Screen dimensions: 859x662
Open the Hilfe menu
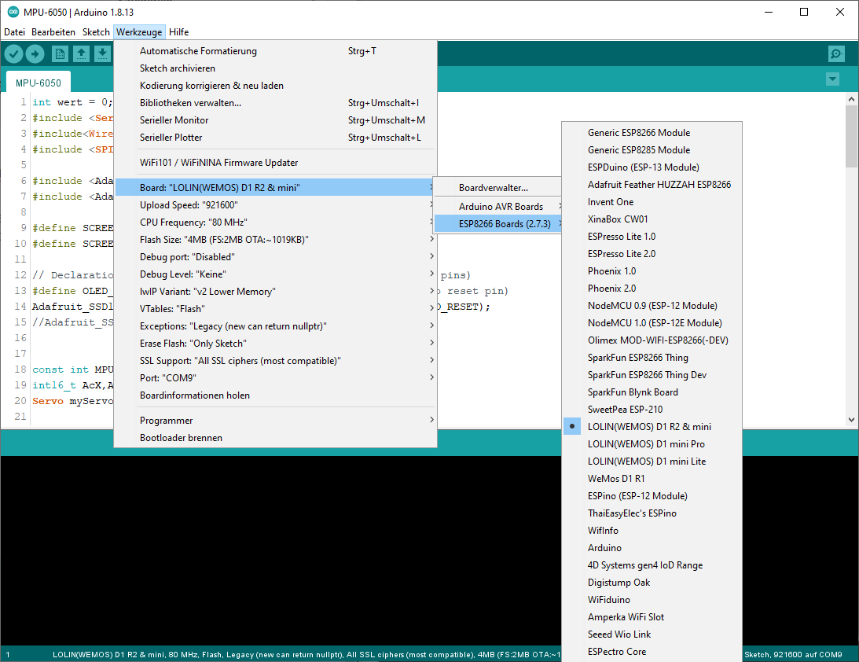(178, 31)
